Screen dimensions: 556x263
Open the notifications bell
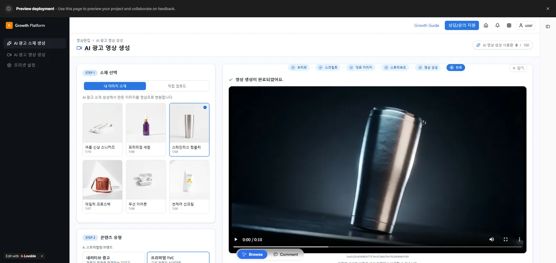pyautogui.click(x=497, y=25)
